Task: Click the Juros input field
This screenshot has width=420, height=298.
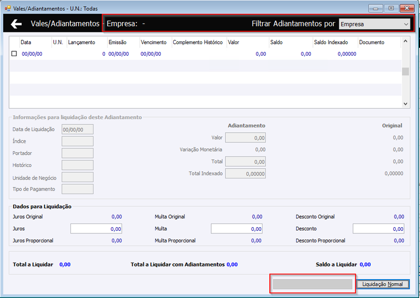Action: pos(96,229)
